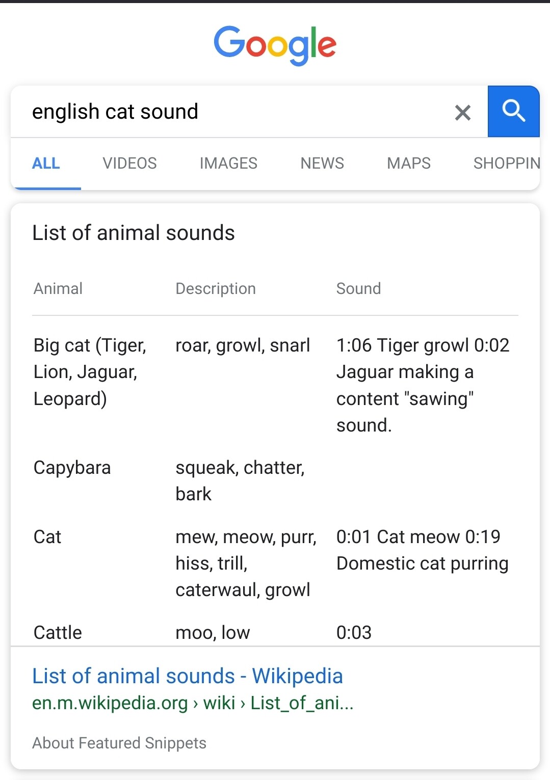Click the Cat row animal name
Screen dimensions: 550x780
point(47,537)
